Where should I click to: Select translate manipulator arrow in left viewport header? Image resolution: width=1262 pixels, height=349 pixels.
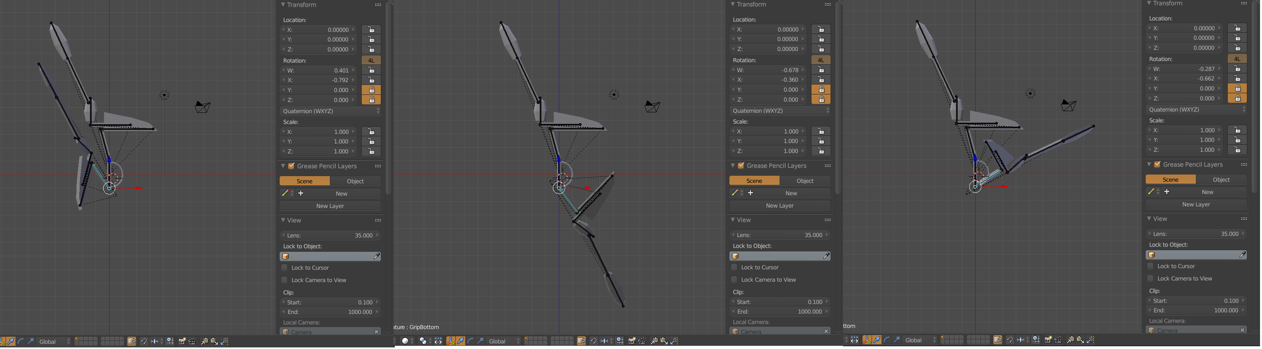point(11,342)
